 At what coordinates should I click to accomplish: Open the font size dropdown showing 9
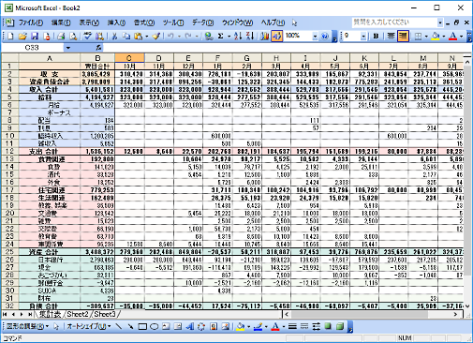click(363, 37)
